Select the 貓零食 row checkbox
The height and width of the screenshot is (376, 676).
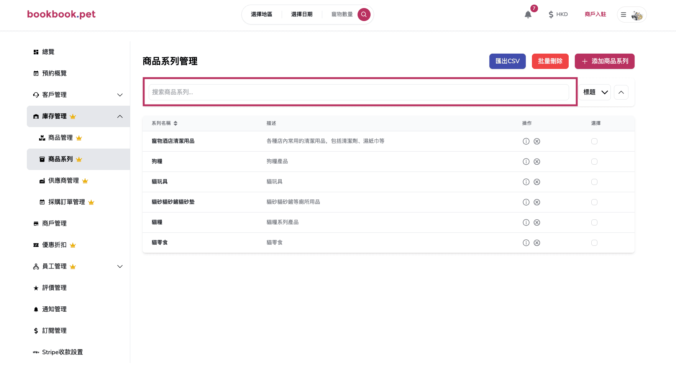pyautogui.click(x=594, y=243)
